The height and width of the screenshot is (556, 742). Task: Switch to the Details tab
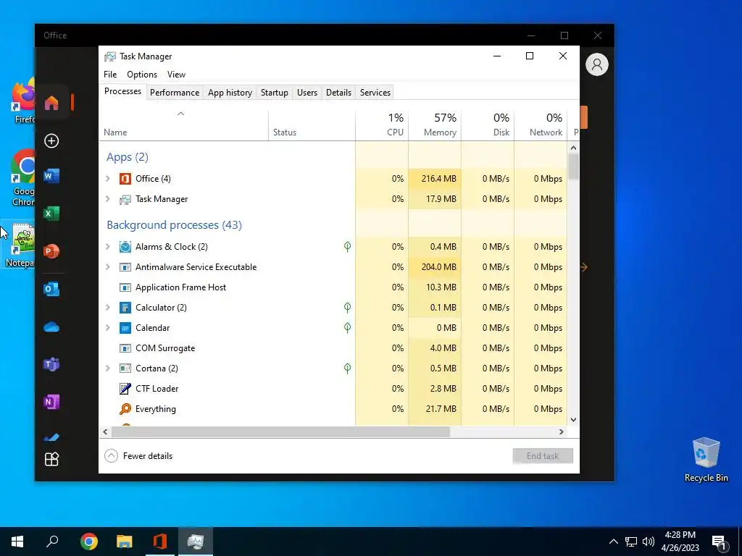[339, 93]
